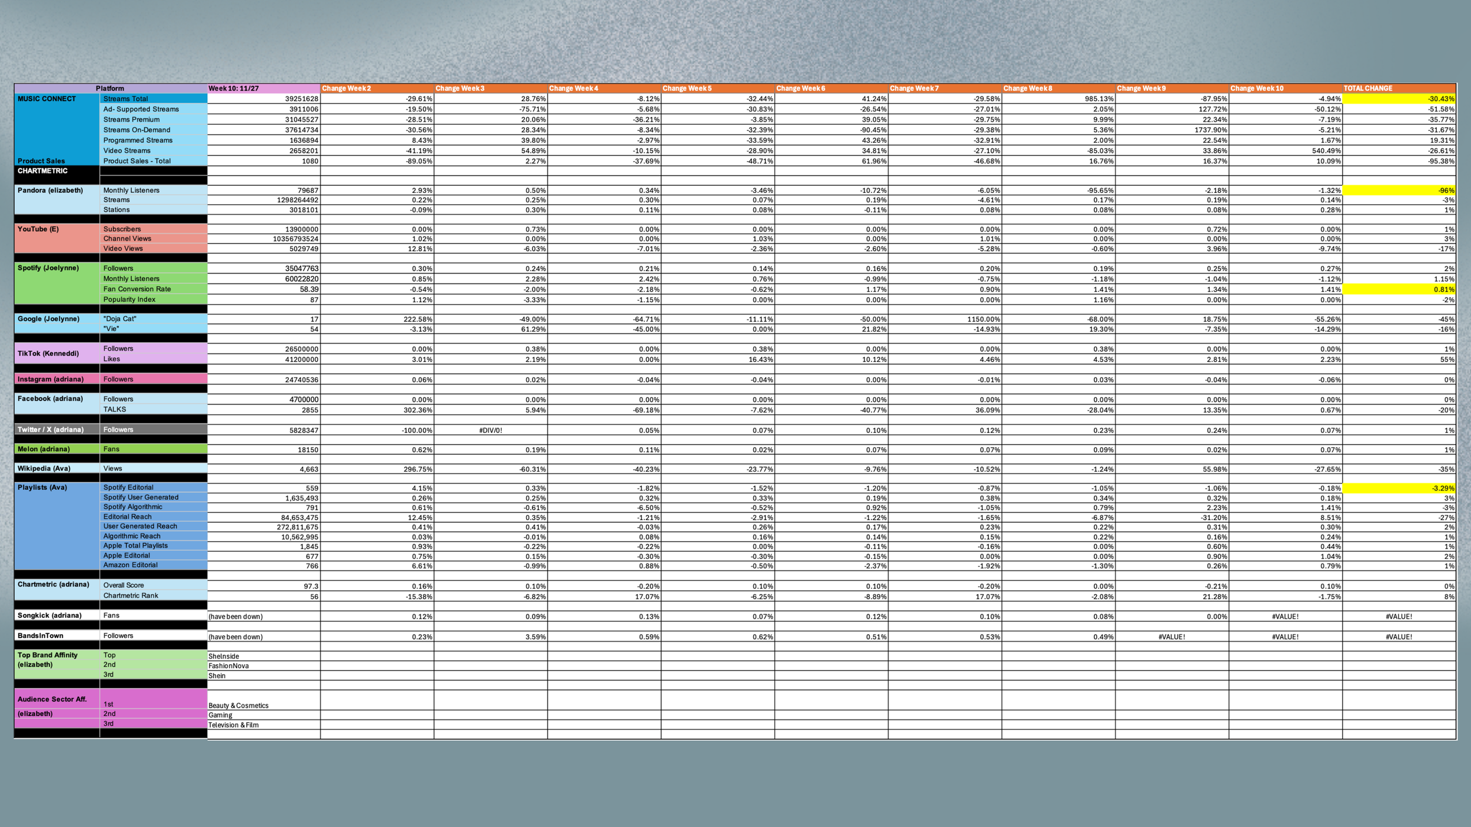1471x827 pixels.
Task: Select the "Doja Cat" search term cell
Action: click(154, 319)
